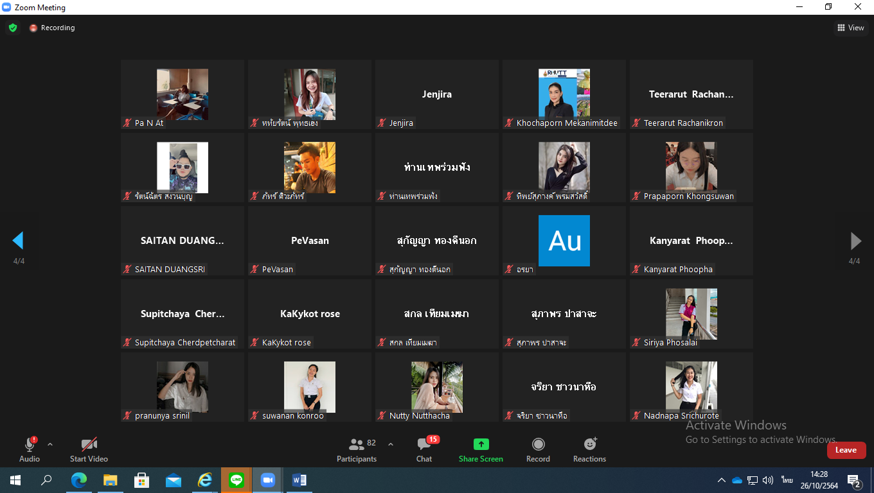Image resolution: width=874 pixels, height=493 pixels.
Task: Click สุภาพร ปาสาจะ participant tile
Action: click(564, 314)
